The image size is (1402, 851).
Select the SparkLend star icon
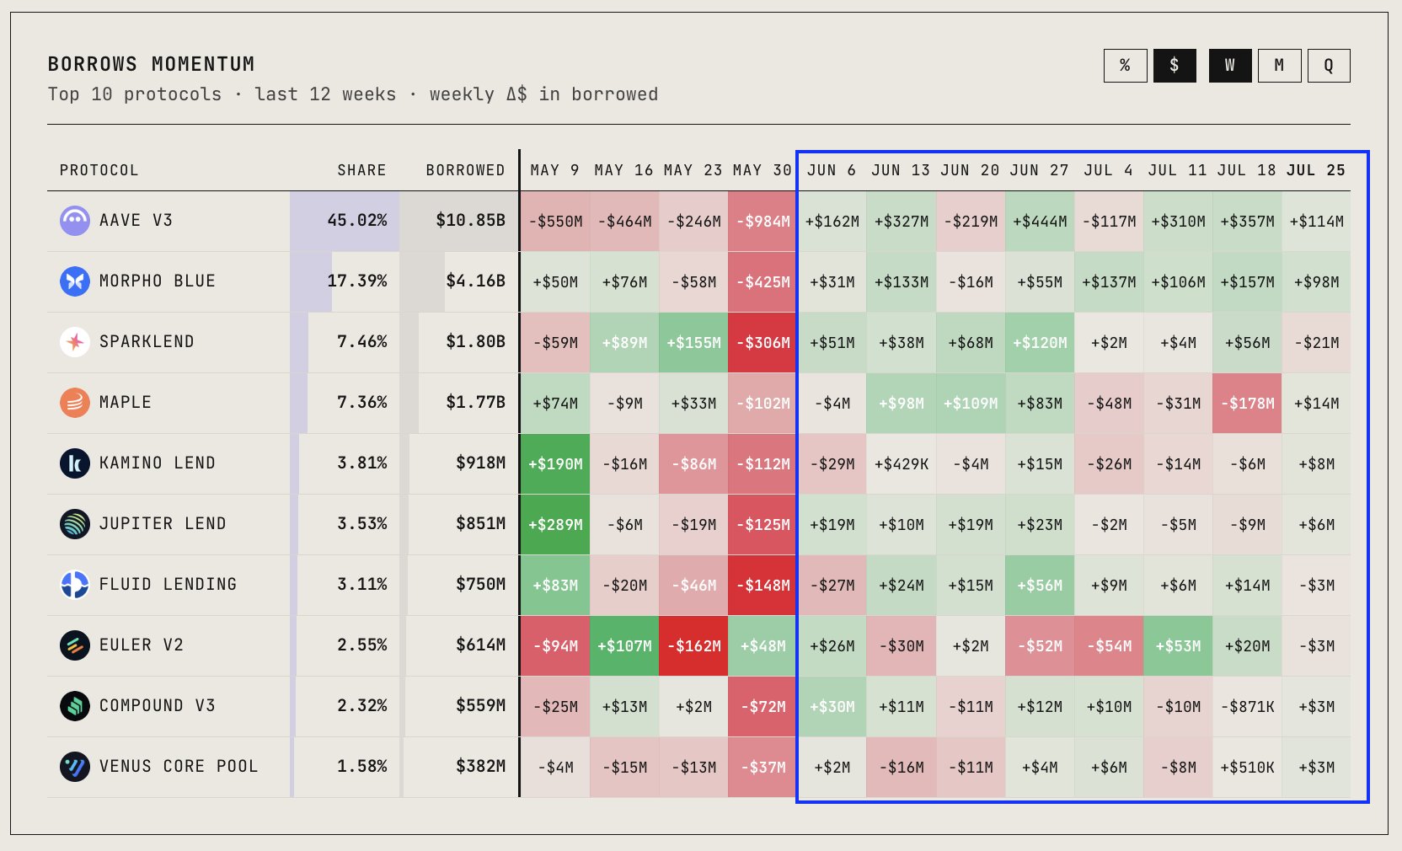pyautogui.click(x=75, y=342)
